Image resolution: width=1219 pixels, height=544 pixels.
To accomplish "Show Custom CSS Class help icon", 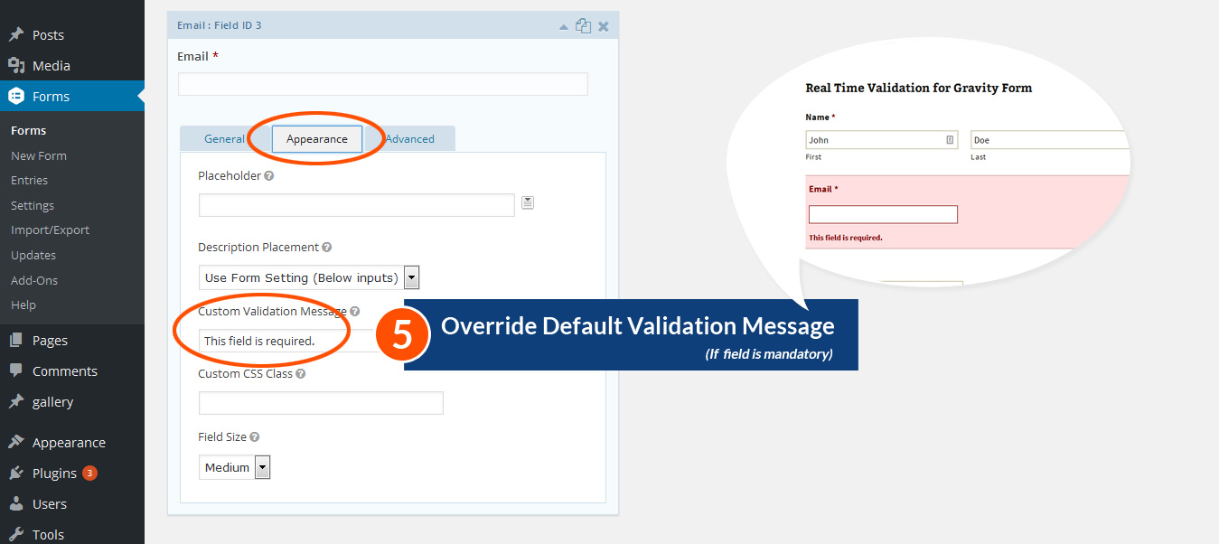I will click(x=301, y=374).
